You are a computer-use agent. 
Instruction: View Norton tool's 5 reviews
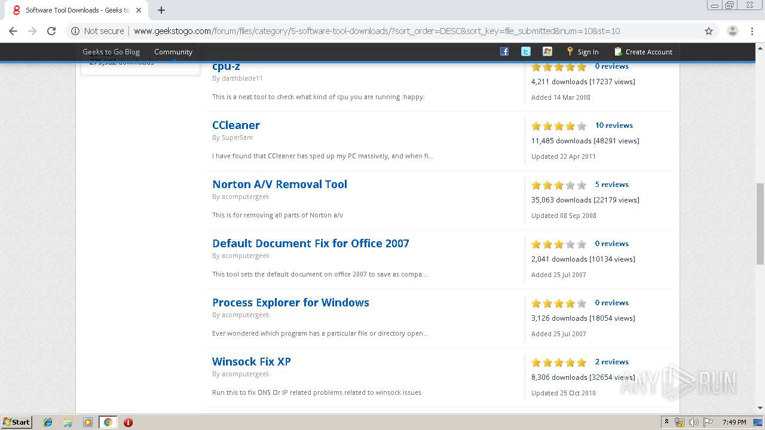[x=612, y=185]
